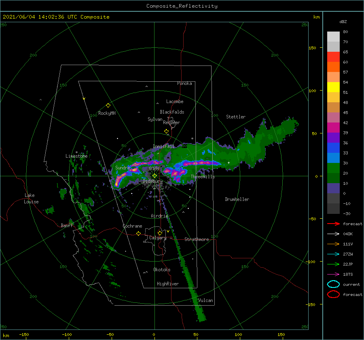Viewport: 364px width, 340px height.
Task: Click the Banff town label
Action: [67, 225]
